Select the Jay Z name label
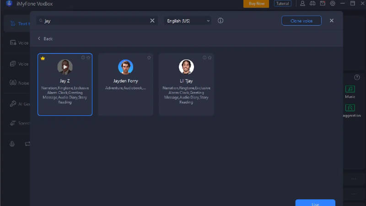Viewport: 366px width, 206px height. tap(65, 81)
